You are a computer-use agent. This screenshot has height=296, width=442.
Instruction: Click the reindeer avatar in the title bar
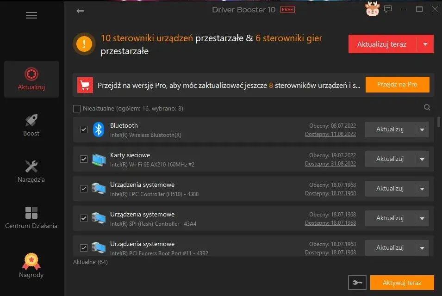coord(373,9)
